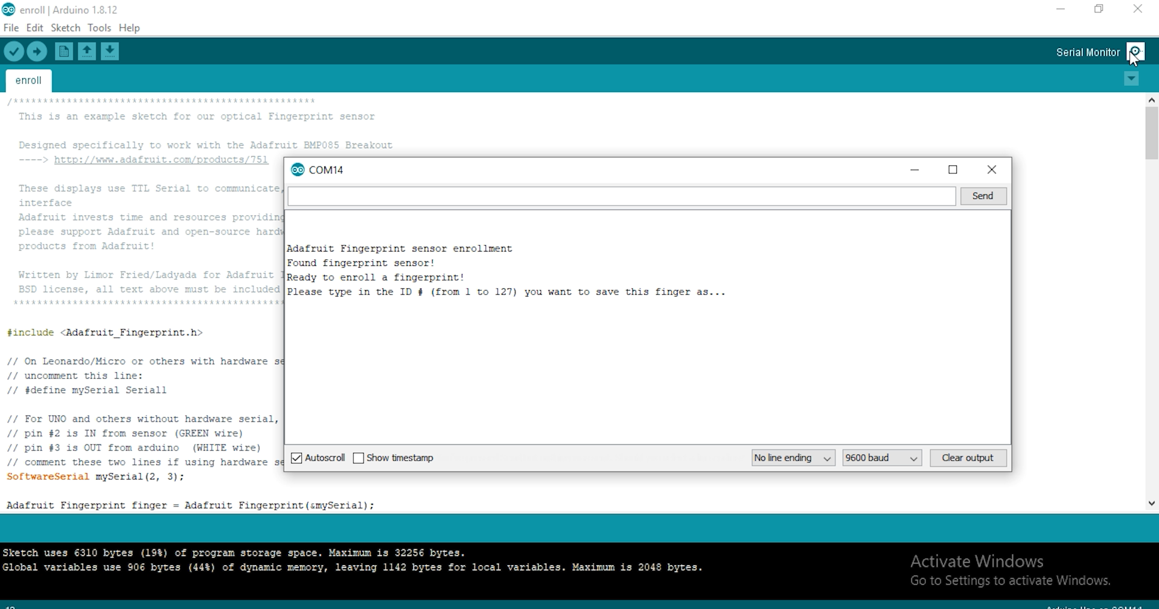This screenshot has height=609, width=1159.
Task: Type in the Serial Monitor input field
Action: click(621, 196)
